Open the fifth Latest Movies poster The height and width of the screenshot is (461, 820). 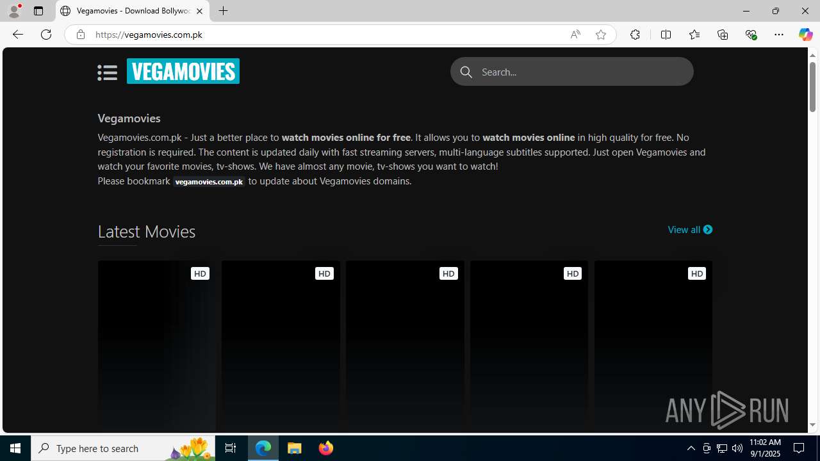pos(653,346)
